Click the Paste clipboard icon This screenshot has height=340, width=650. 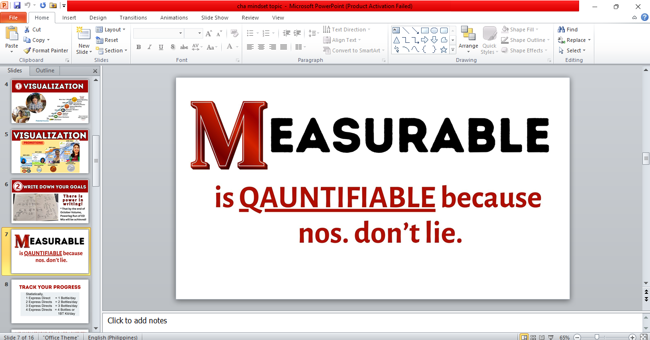(x=12, y=34)
